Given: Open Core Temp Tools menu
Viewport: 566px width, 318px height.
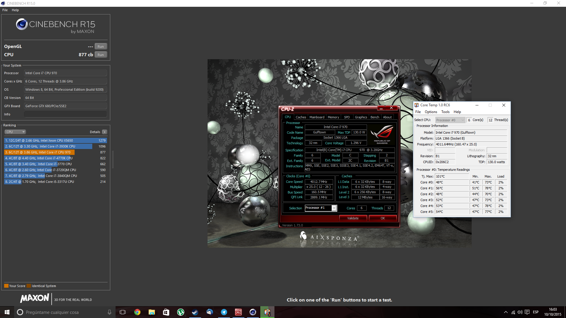Looking at the screenshot, I should (445, 112).
